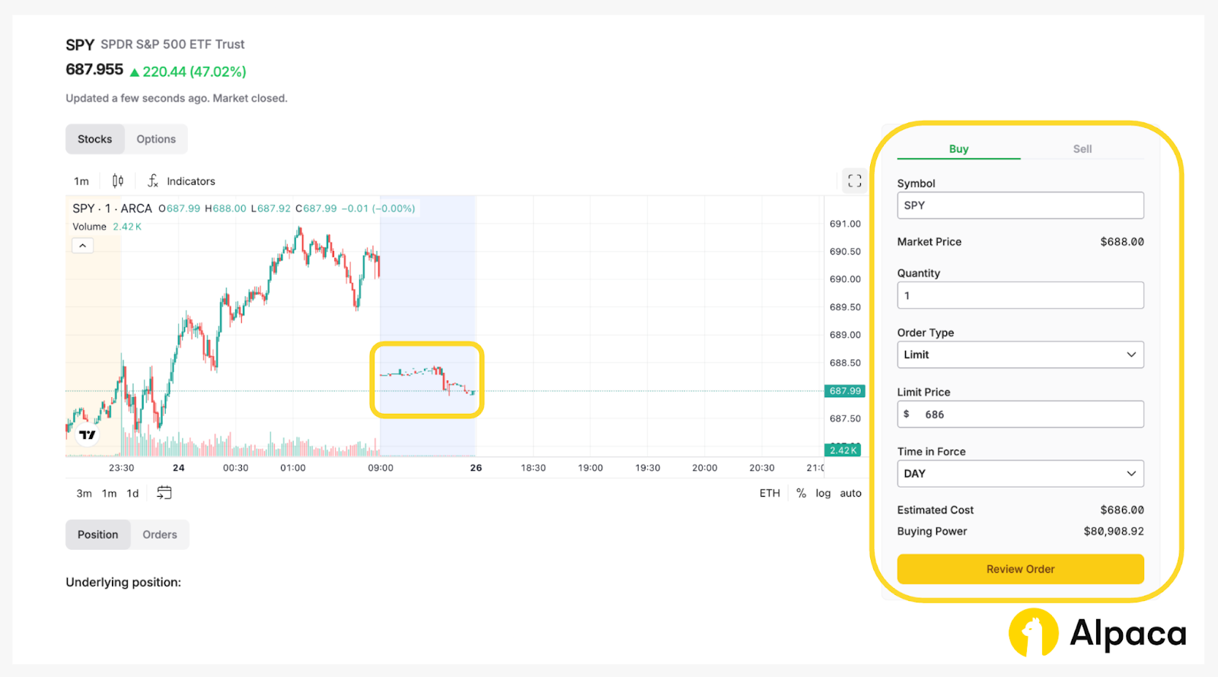1218x677 pixels.
Task: Open the 1m interval selector
Action: coord(81,181)
